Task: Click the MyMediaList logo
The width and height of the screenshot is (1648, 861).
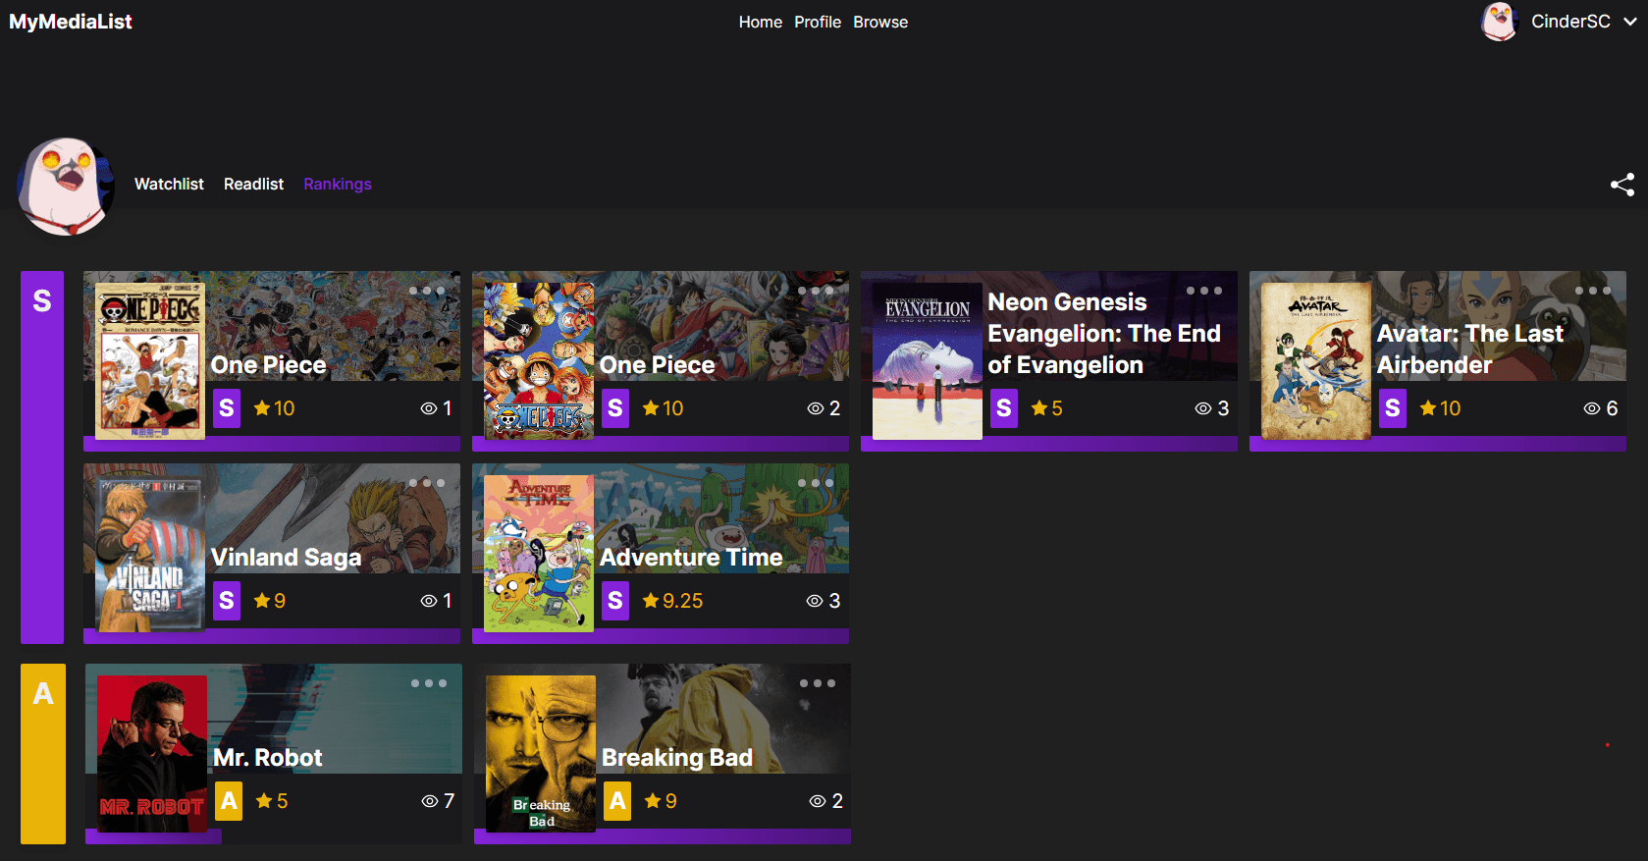Action: [71, 22]
